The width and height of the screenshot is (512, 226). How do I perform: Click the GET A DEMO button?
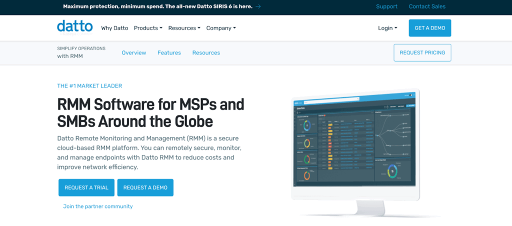point(429,28)
